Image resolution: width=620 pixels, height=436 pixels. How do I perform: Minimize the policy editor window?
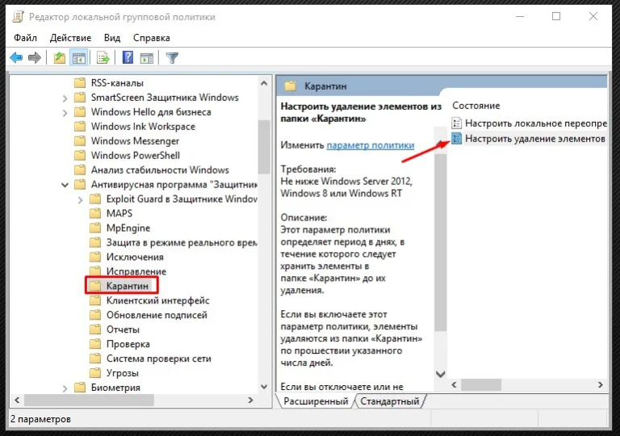click(x=520, y=16)
